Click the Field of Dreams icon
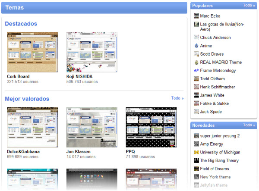Viewport: 259px width, 191px height. point(196,169)
